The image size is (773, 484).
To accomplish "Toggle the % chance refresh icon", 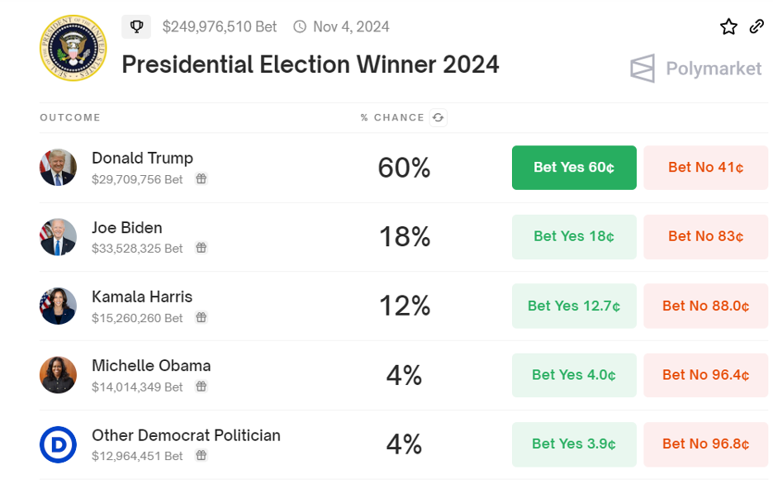I will [439, 118].
